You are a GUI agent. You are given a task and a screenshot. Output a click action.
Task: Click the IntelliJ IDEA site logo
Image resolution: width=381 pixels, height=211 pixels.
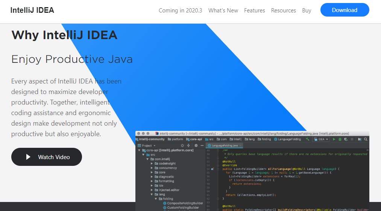[32, 10]
